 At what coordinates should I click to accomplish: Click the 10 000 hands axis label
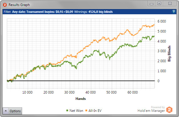27,92
